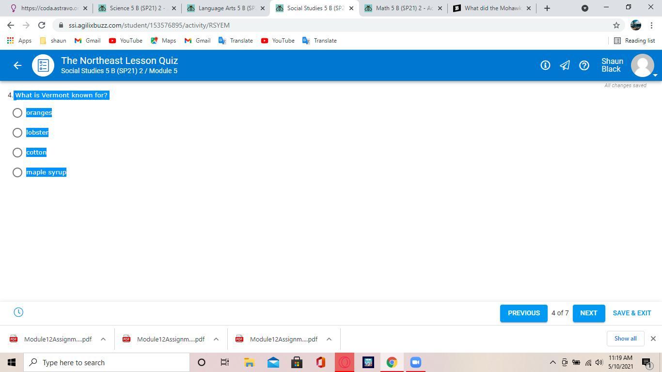Open the help question mark icon
The image size is (662, 372).
(x=584, y=65)
